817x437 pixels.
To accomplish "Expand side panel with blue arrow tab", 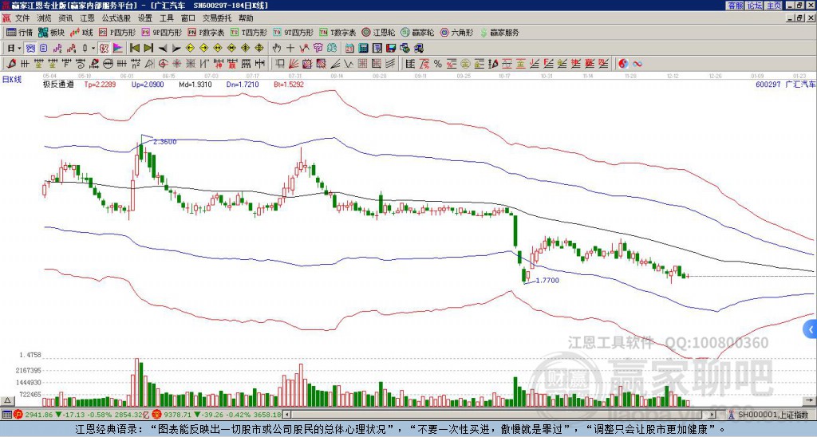I will click(x=811, y=329).
